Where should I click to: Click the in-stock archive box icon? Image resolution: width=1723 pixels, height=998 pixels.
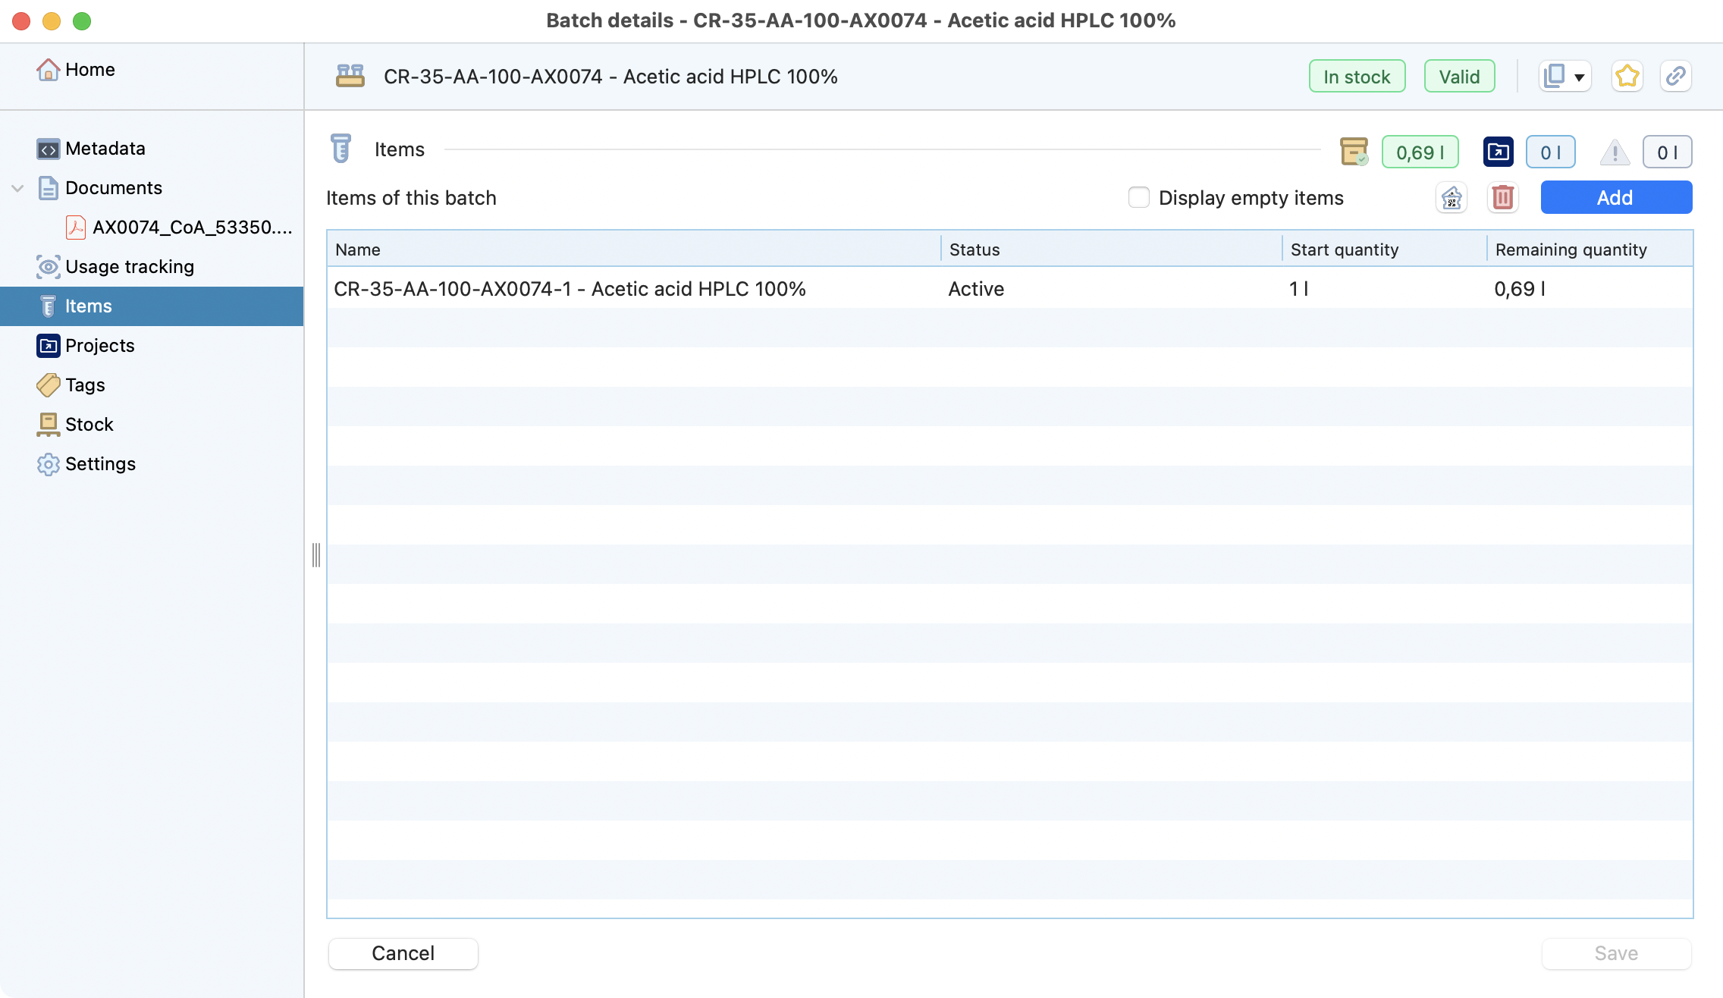click(1354, 152)
